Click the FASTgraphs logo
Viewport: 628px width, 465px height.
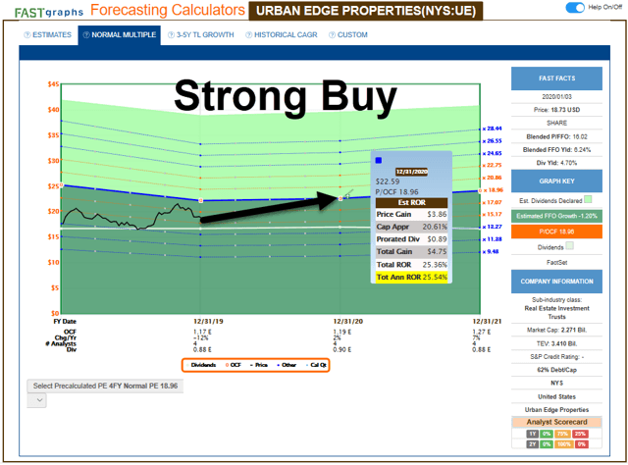(49, 13)
